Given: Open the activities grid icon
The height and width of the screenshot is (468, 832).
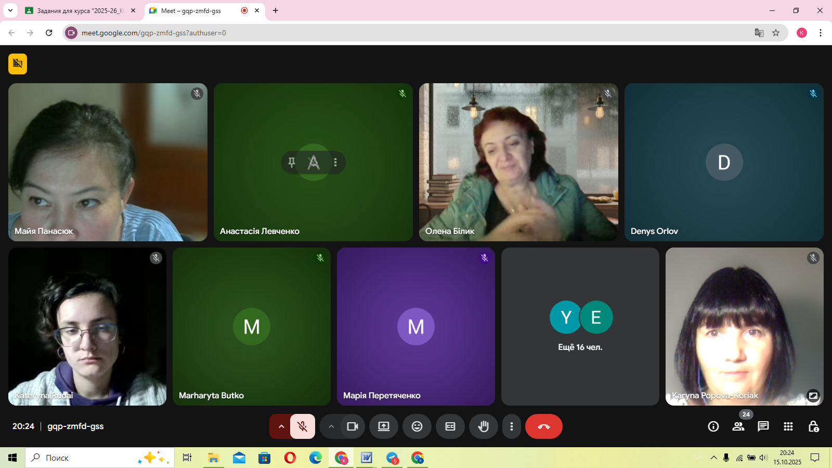Looking at the screenshot, I should (x=788, y=426).
